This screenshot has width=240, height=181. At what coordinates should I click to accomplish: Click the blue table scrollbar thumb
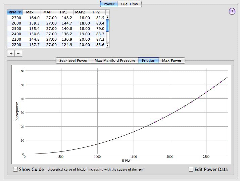[x=108, y=26]
